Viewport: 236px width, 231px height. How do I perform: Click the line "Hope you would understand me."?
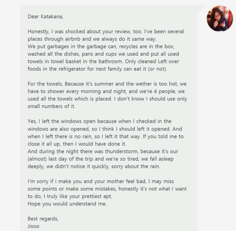pos(67,204)
